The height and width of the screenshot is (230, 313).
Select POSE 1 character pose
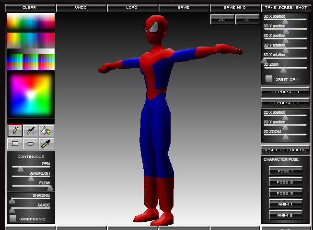(x=286, y=171)
